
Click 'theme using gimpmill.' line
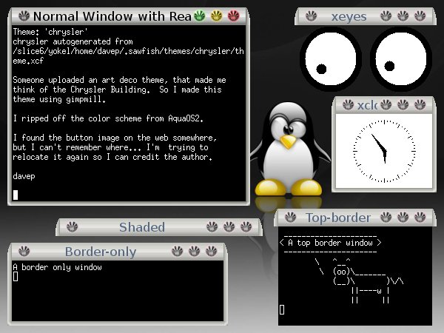59,99
